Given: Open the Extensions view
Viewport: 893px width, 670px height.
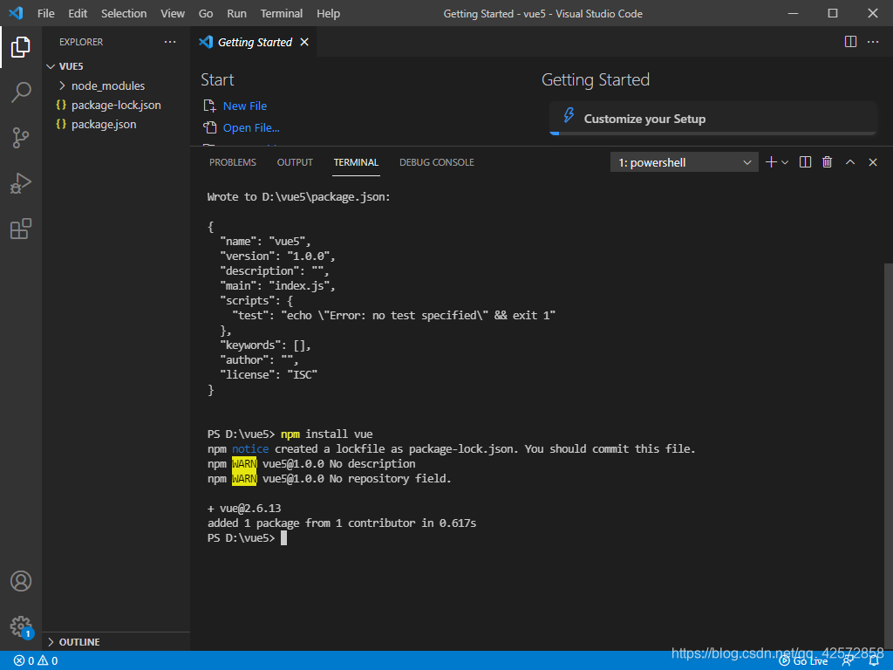Looking at the screenshot, I should tap(21, 229).
